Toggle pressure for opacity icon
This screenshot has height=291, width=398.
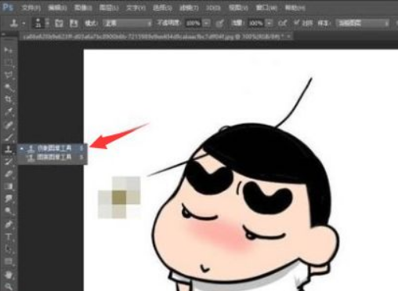(220, 24)
